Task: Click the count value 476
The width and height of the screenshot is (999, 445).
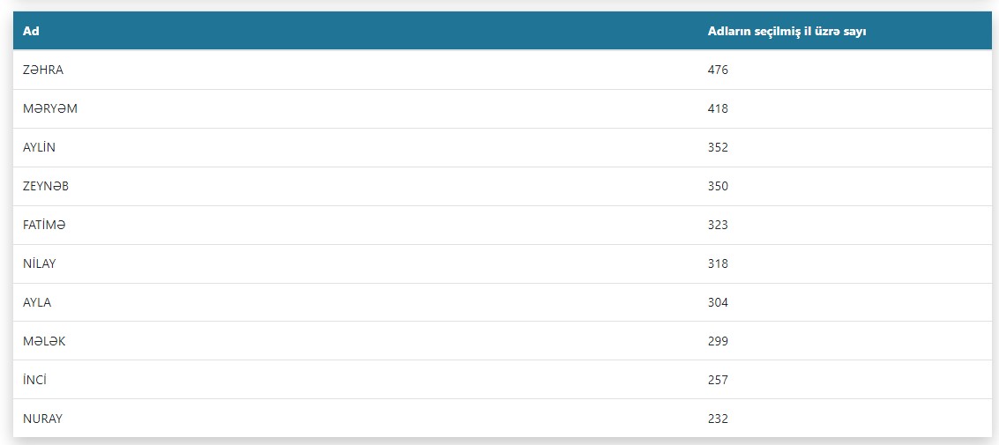Action: pos(718,70)
